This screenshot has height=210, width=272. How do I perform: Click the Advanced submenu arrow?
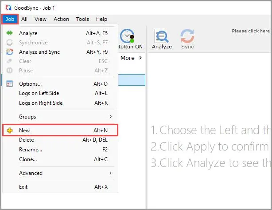(110, 173)
